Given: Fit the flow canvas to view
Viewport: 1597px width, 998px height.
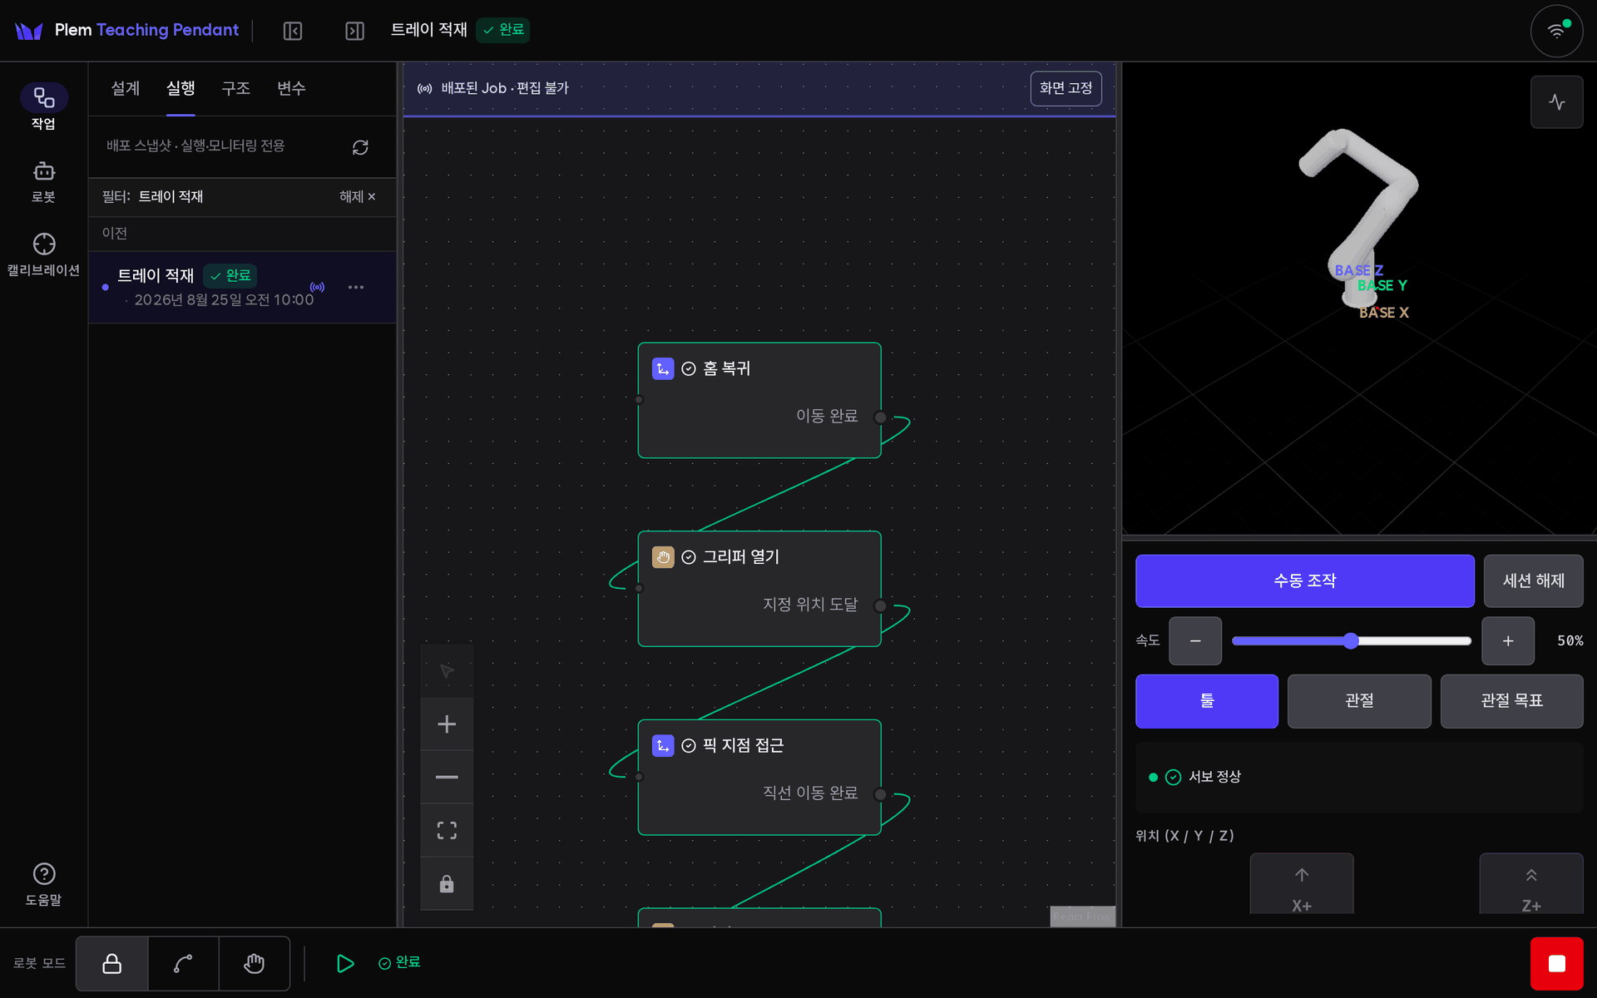Looking at the screenshot, I should click(x=447, y=831).
